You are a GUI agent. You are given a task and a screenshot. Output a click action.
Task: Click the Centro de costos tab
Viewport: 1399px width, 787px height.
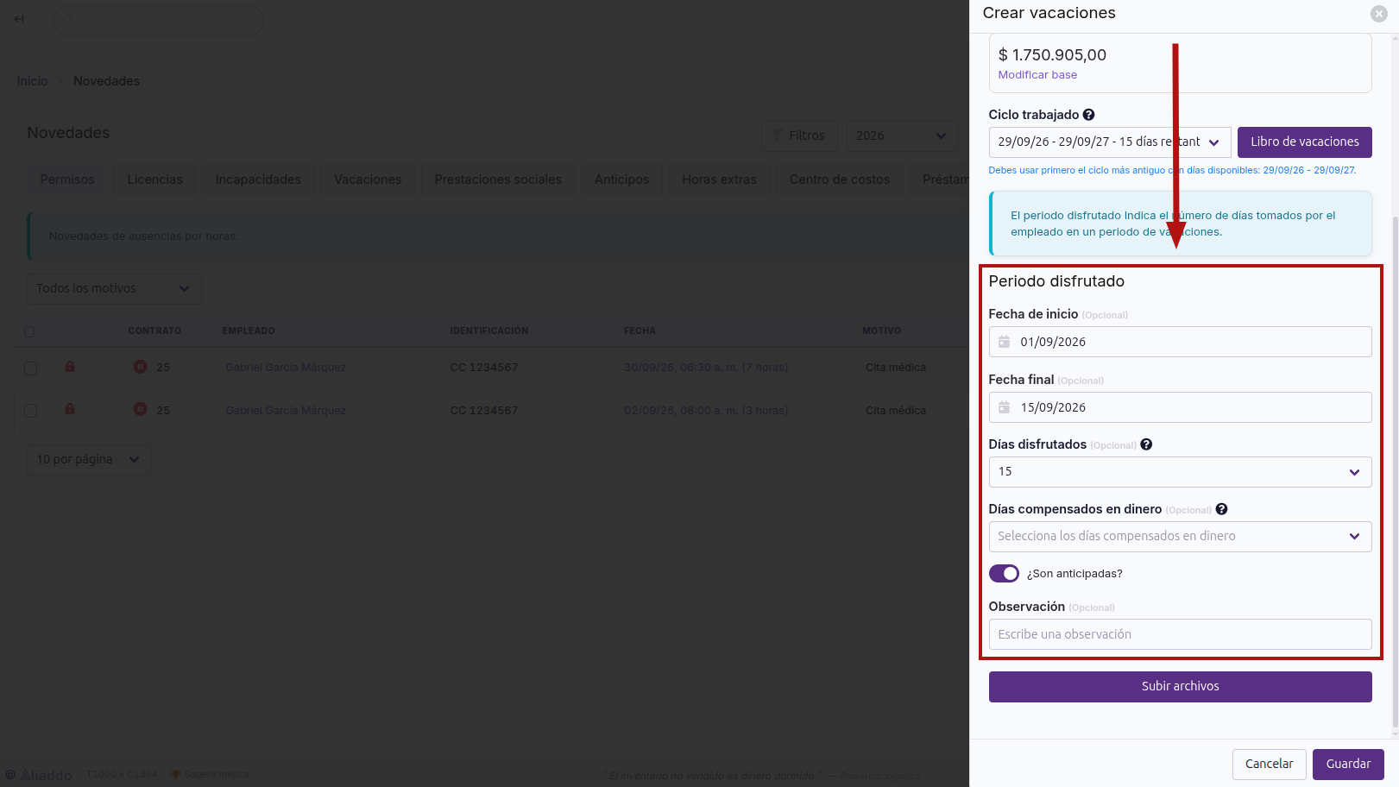point(840,179)
